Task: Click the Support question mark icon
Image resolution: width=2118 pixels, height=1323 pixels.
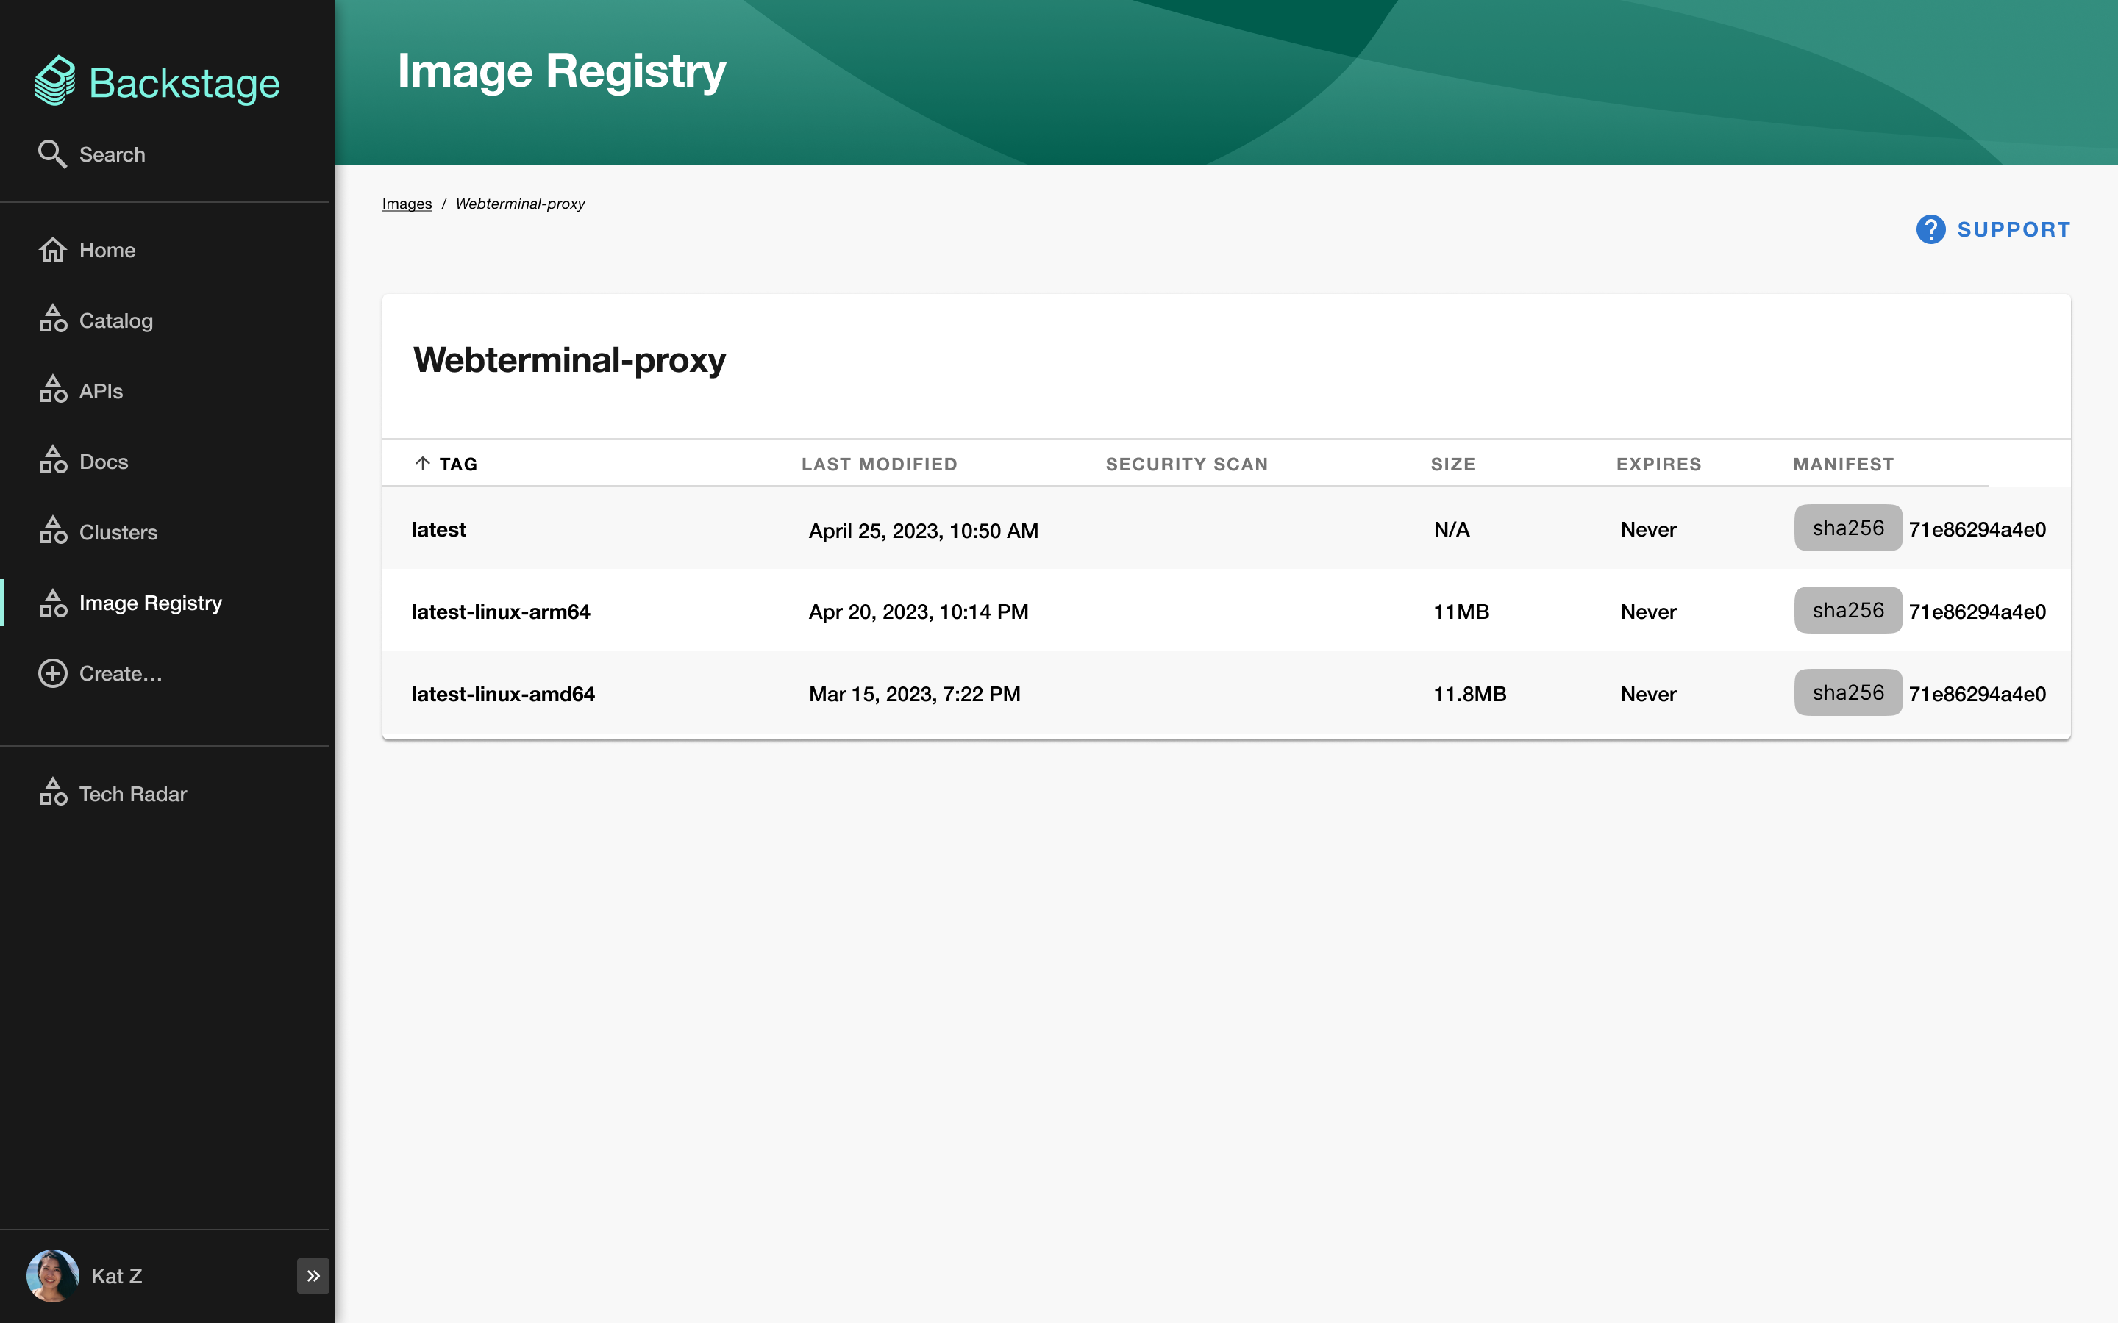Action: coord(1929,229)
